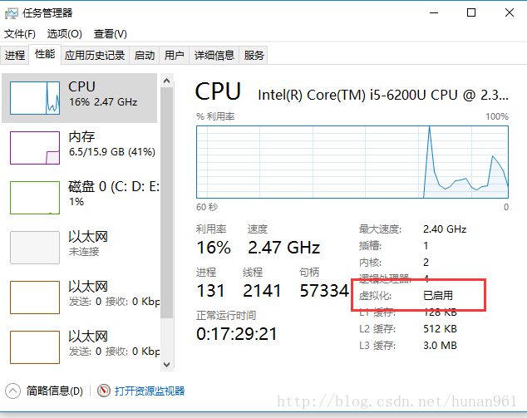Select the CPU mini graph thumbnail

[36, 98]
